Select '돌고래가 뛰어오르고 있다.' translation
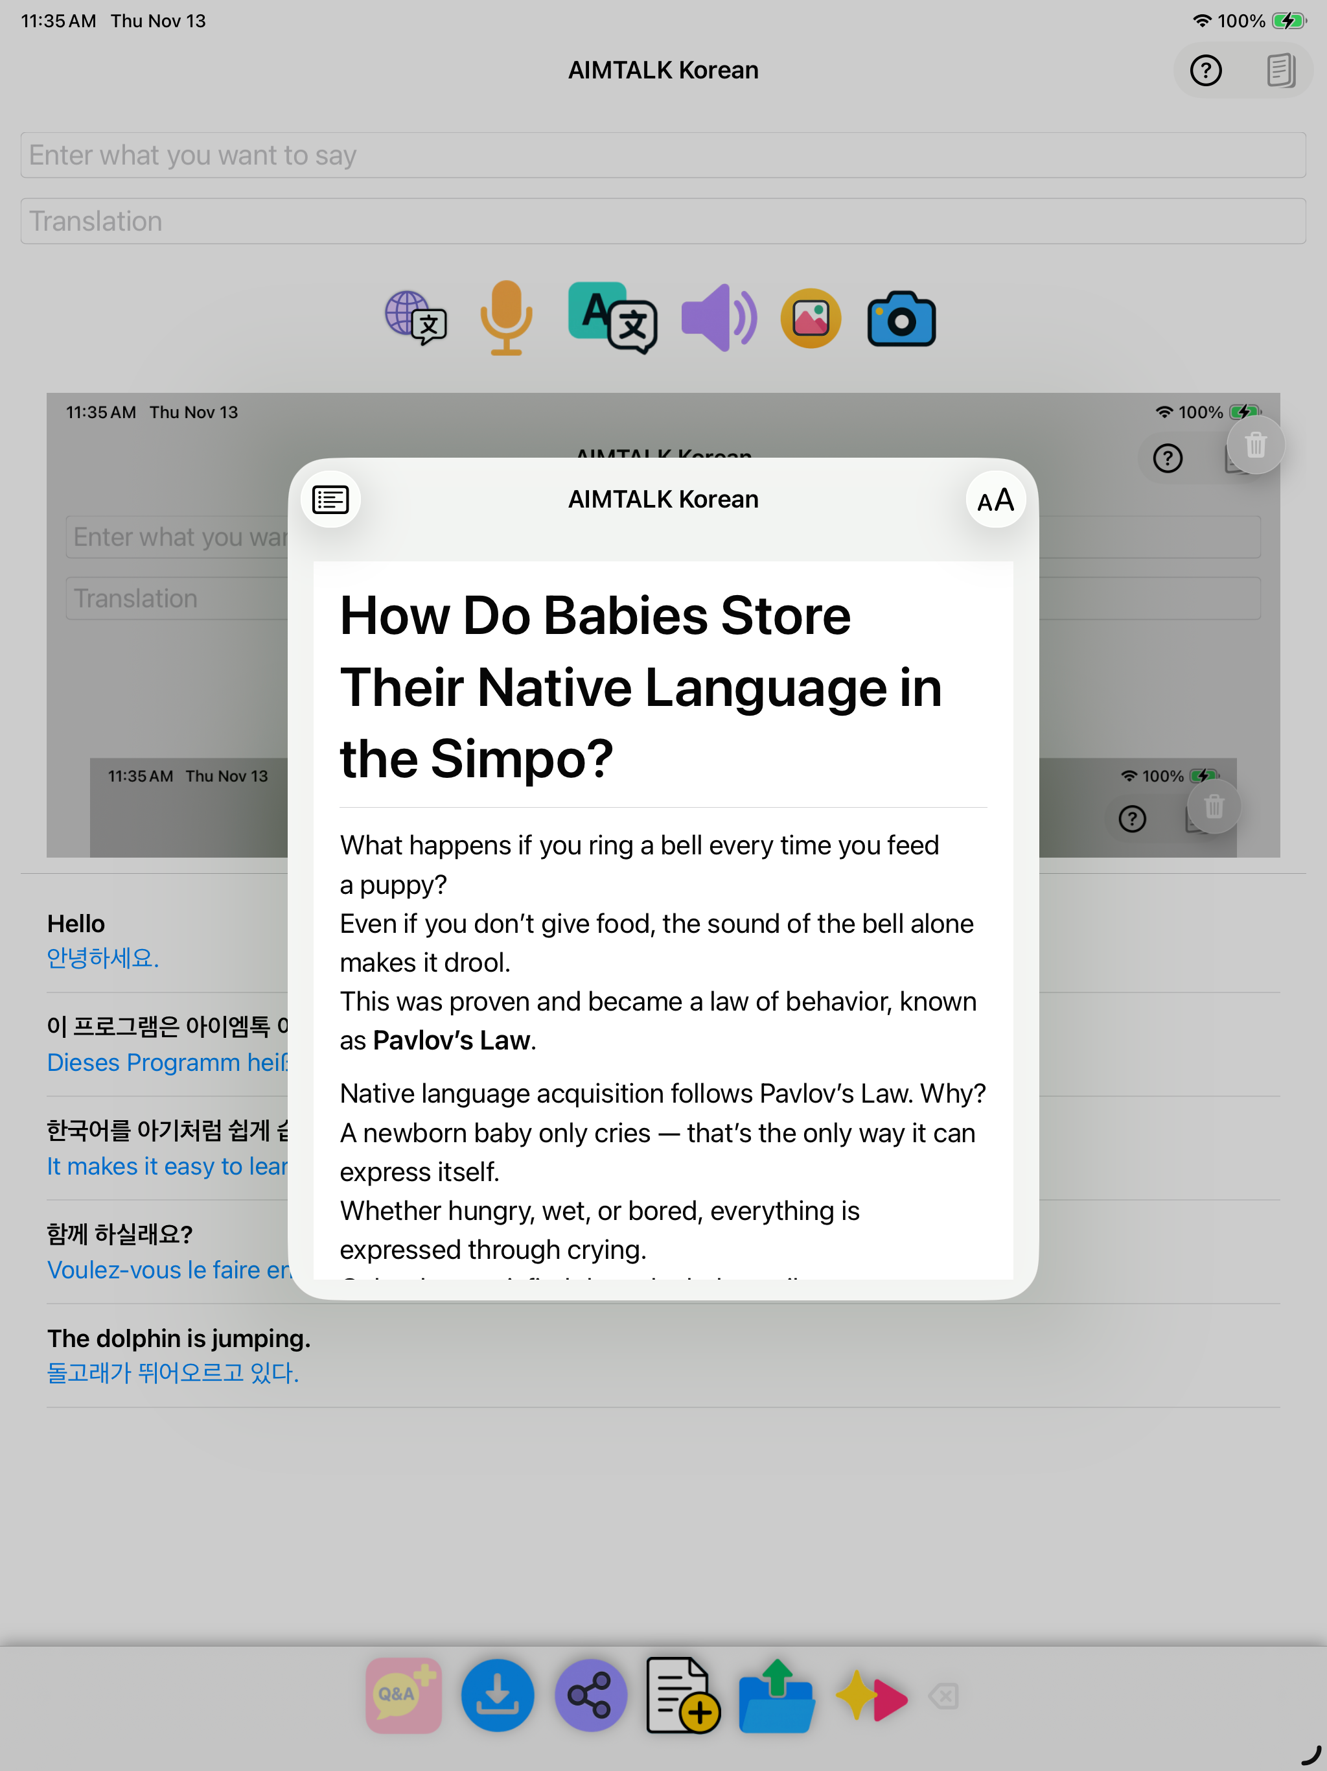Screen dimensions: 1327x1771 (173, 1372)
